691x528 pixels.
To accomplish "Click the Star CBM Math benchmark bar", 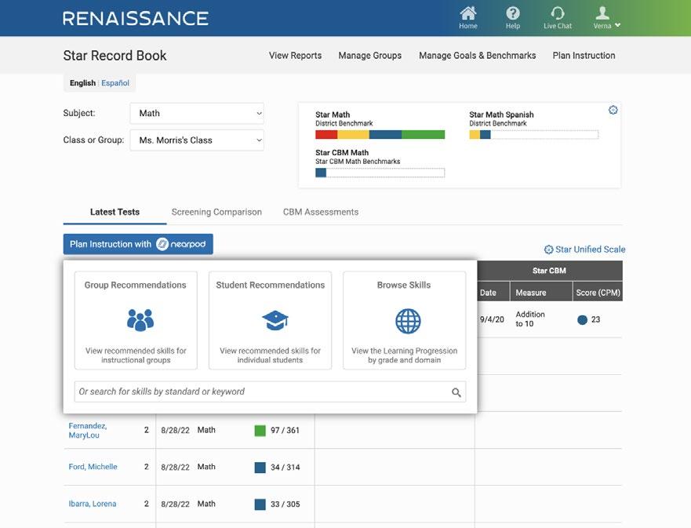I will pyautogui.click(x=380, y=173).
